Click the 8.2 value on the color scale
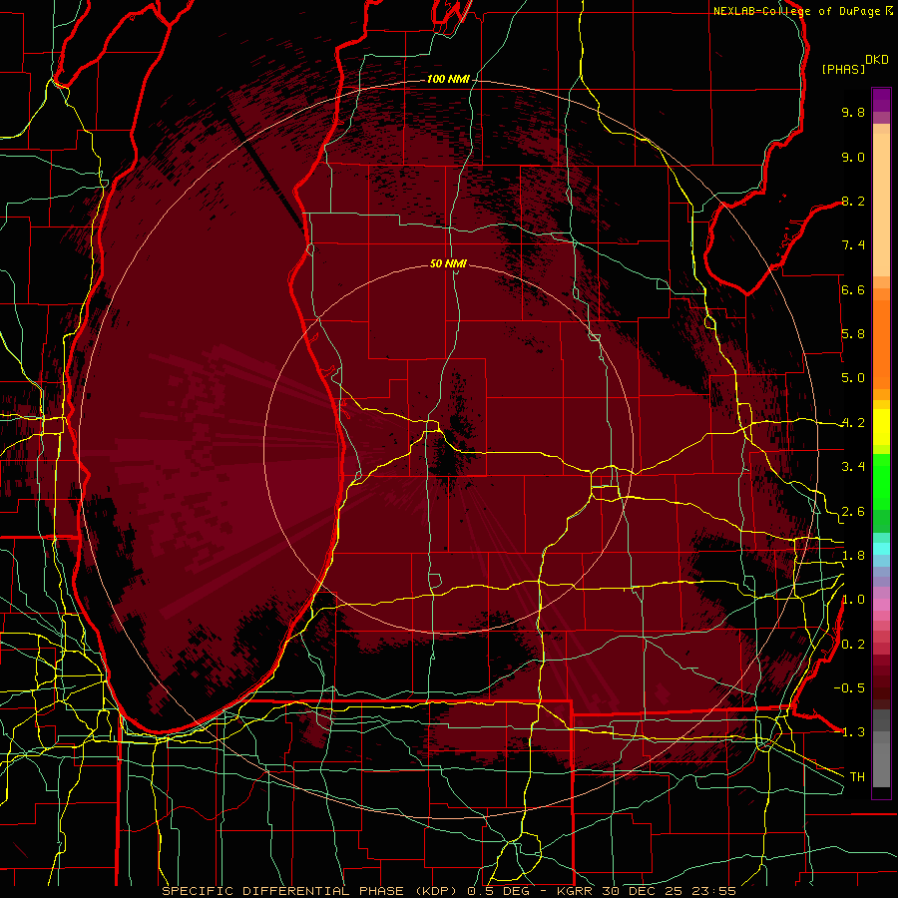The height and width of the screenshot is (898, 898). coord(853,201)
